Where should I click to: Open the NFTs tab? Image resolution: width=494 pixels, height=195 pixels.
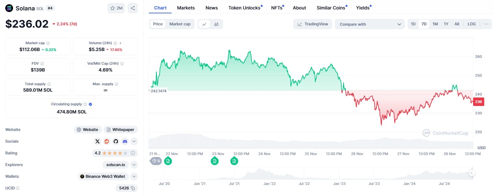coord(277,8)
